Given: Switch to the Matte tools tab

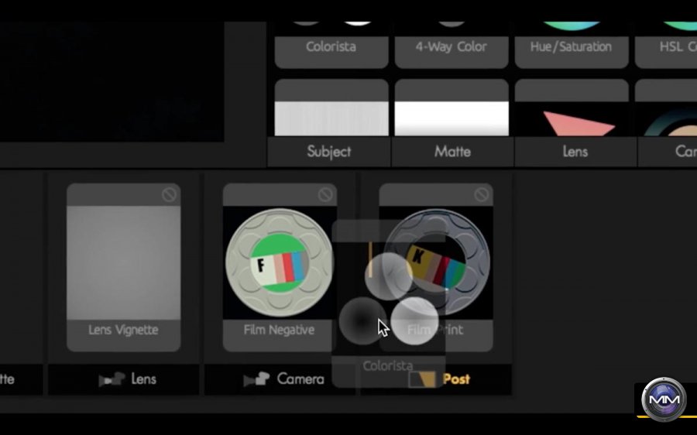Looking at the screenshot, I should 452,152.
